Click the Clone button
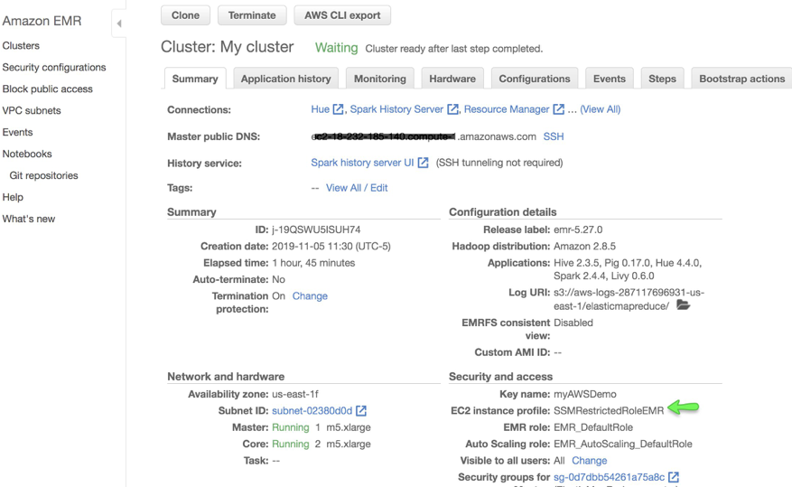792x487 pixels. (x=185, y=15)
